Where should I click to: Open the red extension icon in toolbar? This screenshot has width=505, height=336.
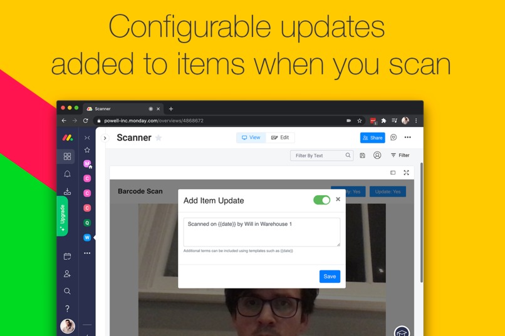point(373,121)
